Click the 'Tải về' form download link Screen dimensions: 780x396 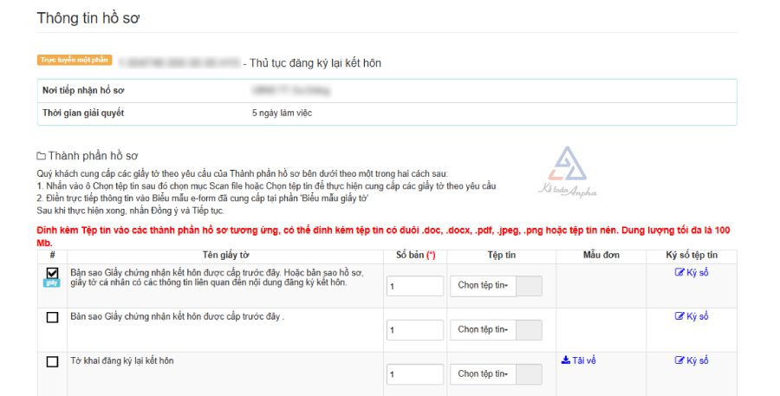[x=583, y=360]
